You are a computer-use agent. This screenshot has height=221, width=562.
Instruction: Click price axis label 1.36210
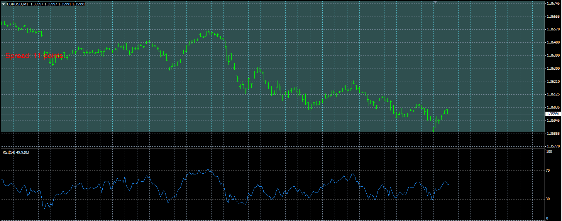553,82
